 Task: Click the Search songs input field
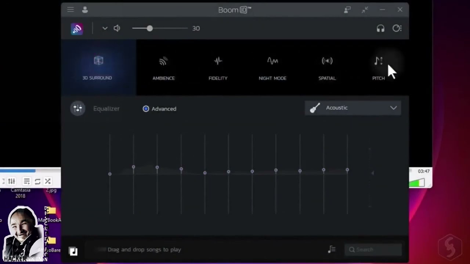click(x=373, y=250)
